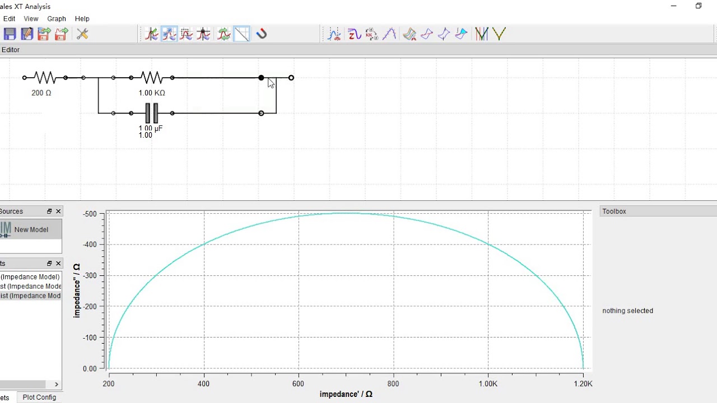The height and width of the screenshot is (403, 717).
Task: Click the blue floppy disk Save icon
Action: click(10, 34)
